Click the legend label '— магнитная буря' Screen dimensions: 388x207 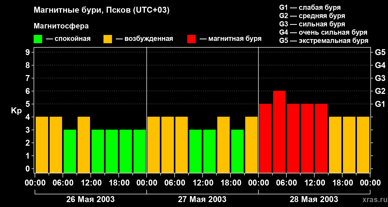tap(231, 39)
